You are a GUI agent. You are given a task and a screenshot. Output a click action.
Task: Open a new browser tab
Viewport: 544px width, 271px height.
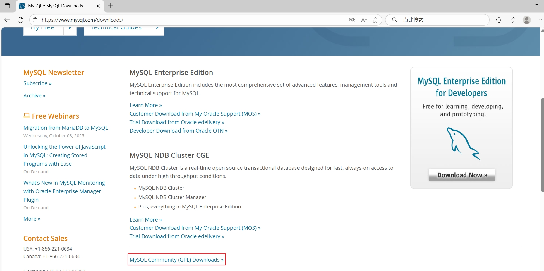pyautogui.click(x=110, y=6)
